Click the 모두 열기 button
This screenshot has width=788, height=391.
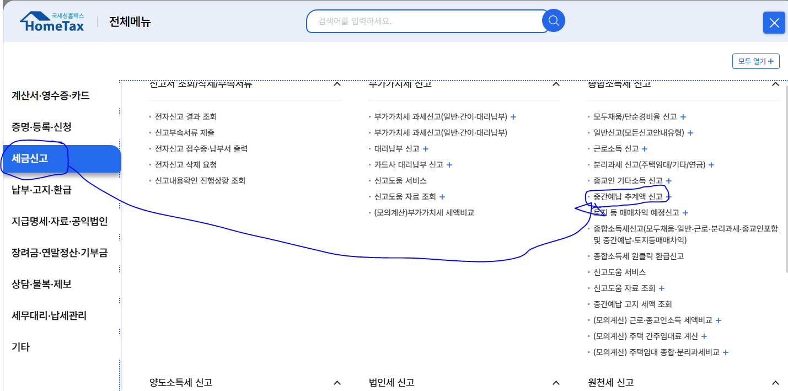point(755,61)
